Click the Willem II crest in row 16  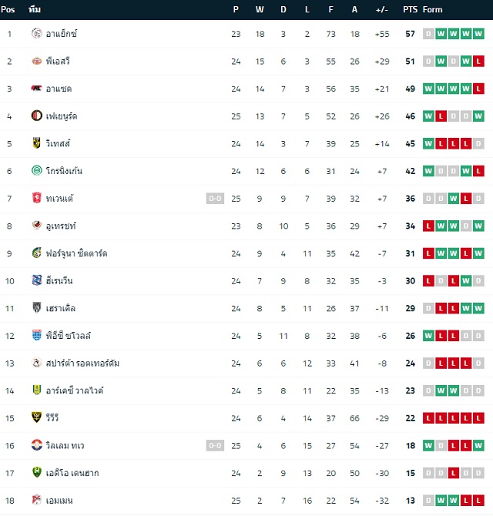tap(36, 445)
